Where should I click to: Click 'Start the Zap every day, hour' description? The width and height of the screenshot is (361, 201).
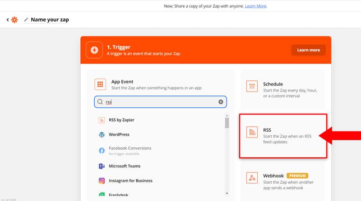[x=290, y=93]
